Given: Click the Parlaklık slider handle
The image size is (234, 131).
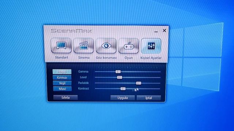Looking at the screenshot, I should point(139,83).
